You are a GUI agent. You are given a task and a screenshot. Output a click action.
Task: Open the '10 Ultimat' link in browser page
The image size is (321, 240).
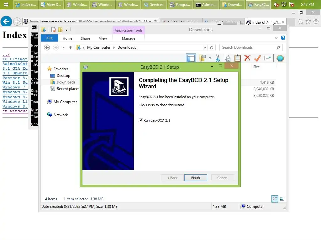(x=15, y=59)
